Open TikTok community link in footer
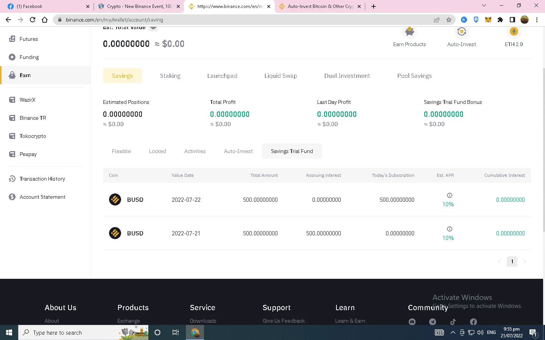 [x=453, y=322]
